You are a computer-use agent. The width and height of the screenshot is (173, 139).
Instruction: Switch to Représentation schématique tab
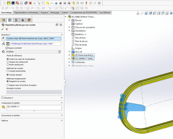[x=26, y=13]
